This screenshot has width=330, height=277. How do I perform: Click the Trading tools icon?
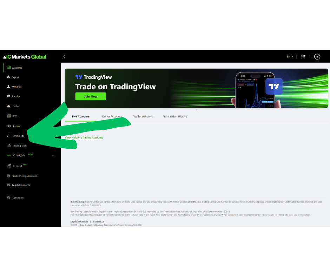9,146
